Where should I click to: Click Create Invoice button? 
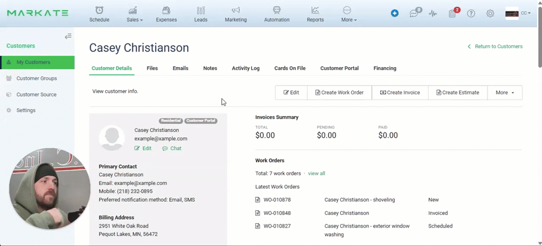click(x=400, y=93)
